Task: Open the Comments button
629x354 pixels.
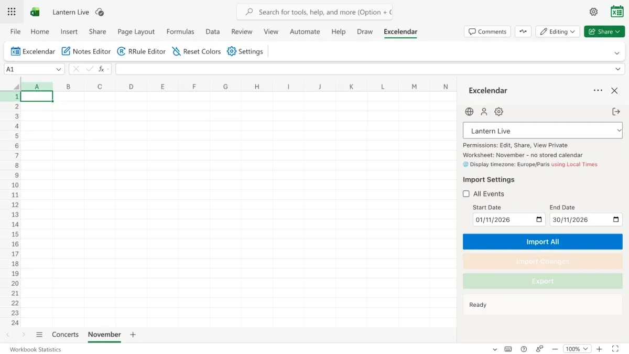Action: [487, 31]
